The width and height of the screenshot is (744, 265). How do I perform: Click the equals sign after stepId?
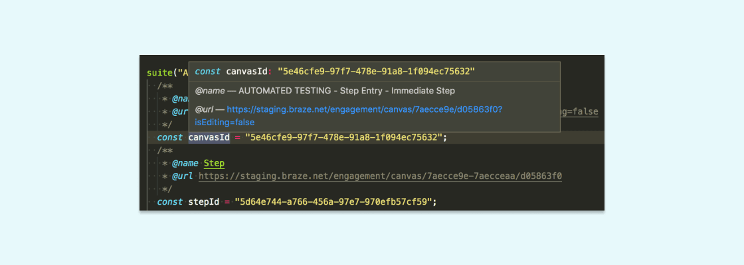coord(227,201)
